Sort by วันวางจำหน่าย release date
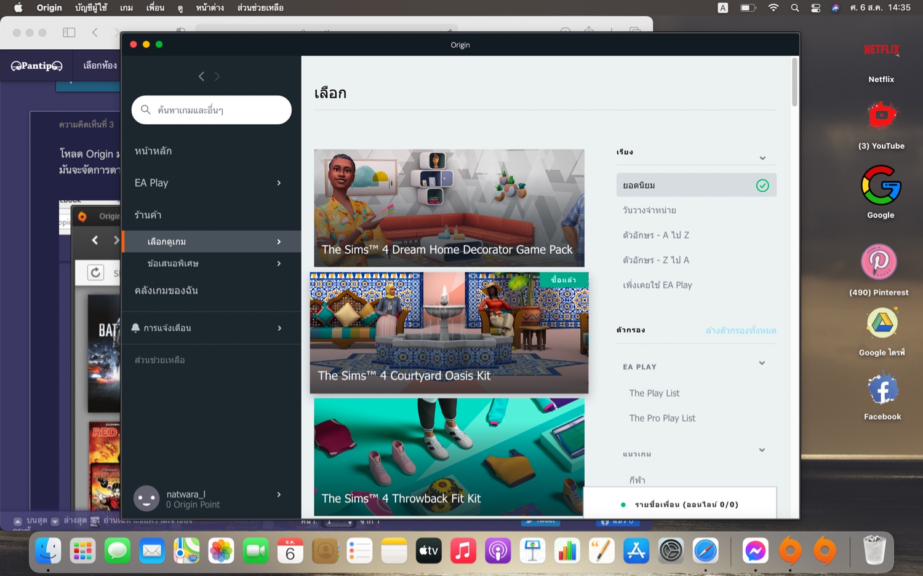This screenshot has height=576, width=923. [649, 210]
